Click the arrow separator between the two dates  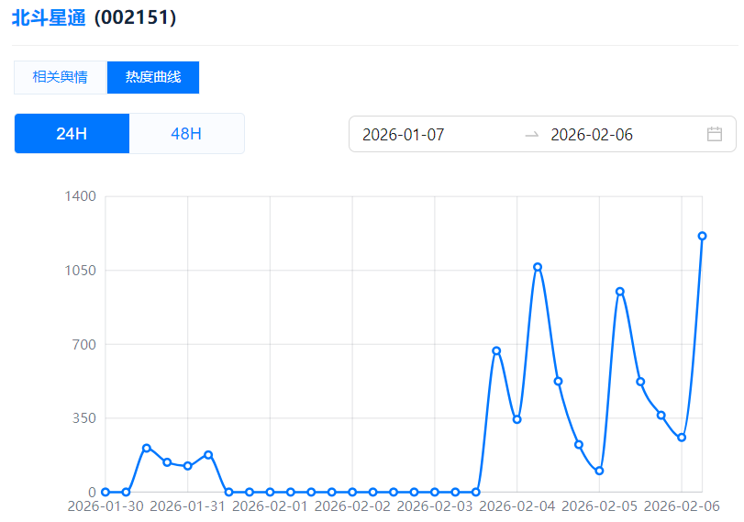coord(531,135)
